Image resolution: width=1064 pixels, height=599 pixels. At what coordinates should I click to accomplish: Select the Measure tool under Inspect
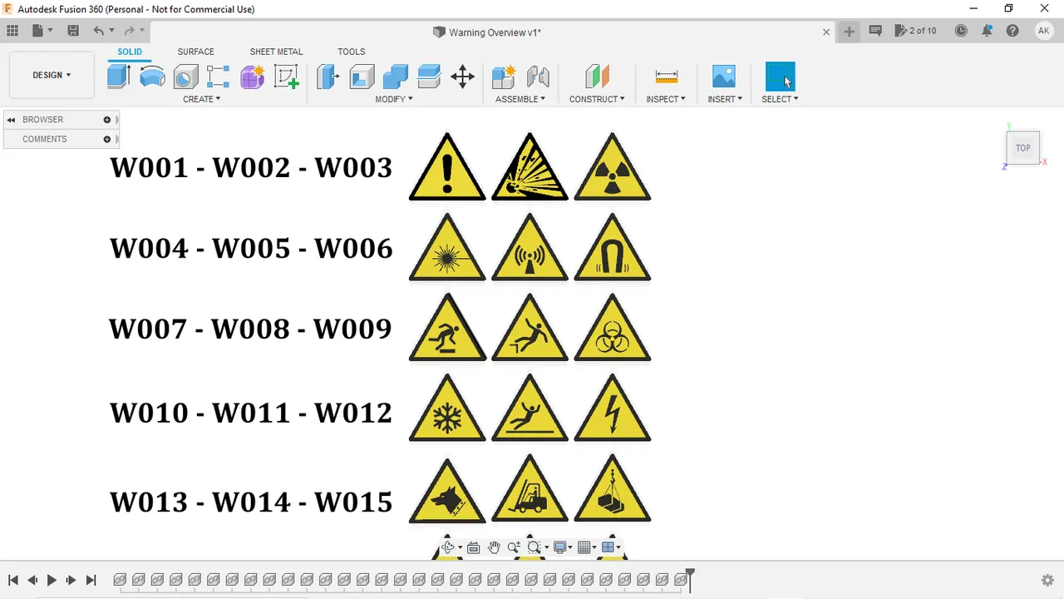coord(666,77)
